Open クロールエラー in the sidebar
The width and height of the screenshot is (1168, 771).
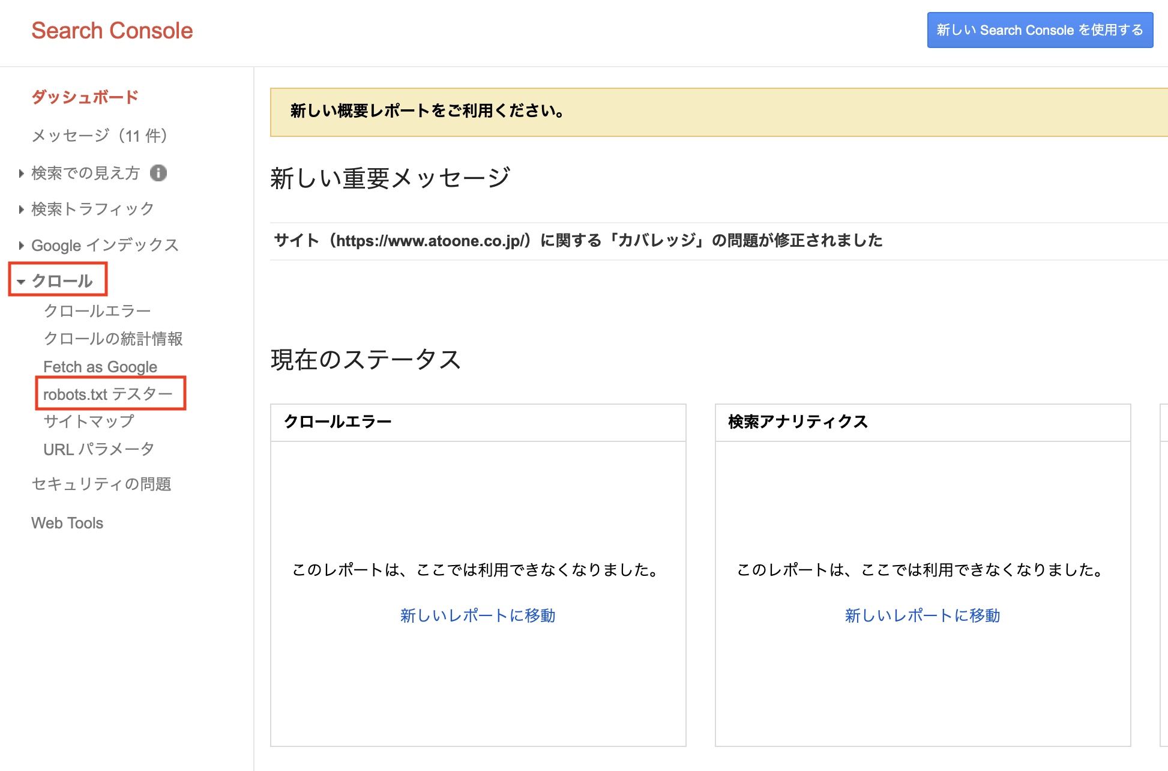click(97, 310)
